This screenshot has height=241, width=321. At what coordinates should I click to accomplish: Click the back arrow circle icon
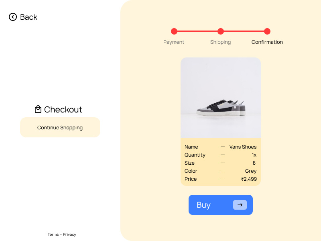(x=12, y=17)
